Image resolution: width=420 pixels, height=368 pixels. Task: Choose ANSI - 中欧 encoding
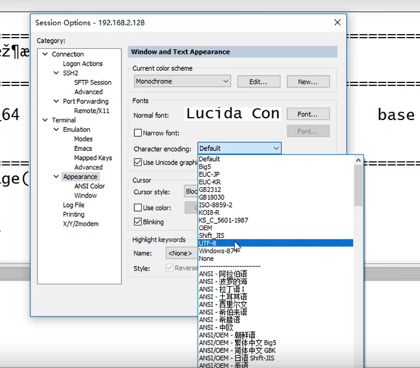tap(276, 327)
